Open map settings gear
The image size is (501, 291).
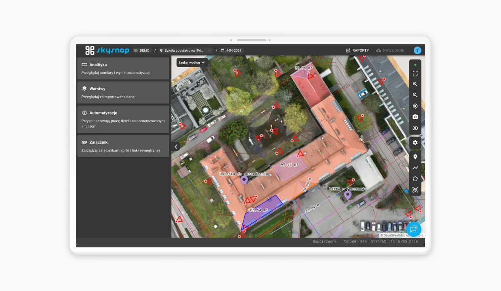pos(415,143)
